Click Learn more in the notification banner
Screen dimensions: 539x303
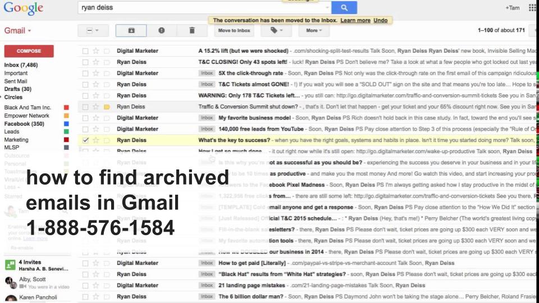click(355, 20)
